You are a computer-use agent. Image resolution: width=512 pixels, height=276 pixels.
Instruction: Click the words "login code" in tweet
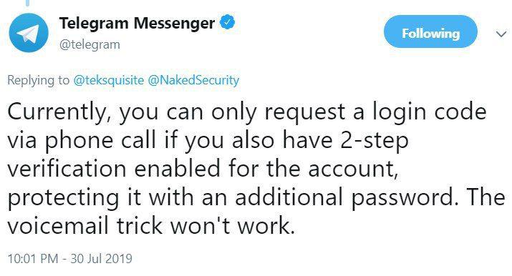click(430, 113)
